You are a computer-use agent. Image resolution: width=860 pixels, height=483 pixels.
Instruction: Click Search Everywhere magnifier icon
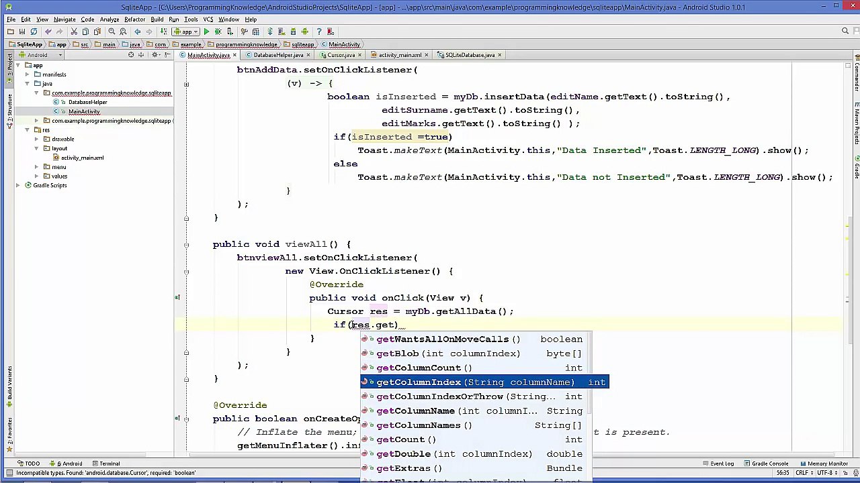[845, 31]
